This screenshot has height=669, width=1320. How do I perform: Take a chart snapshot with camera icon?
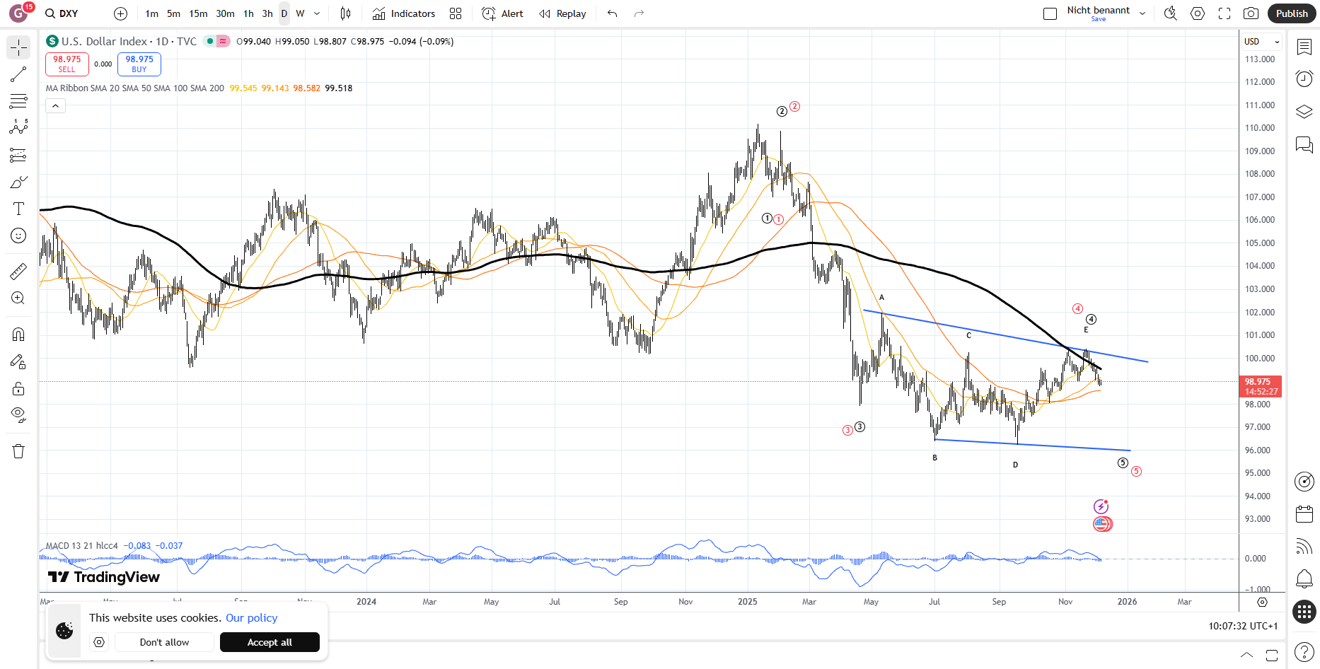point(1251,13)
